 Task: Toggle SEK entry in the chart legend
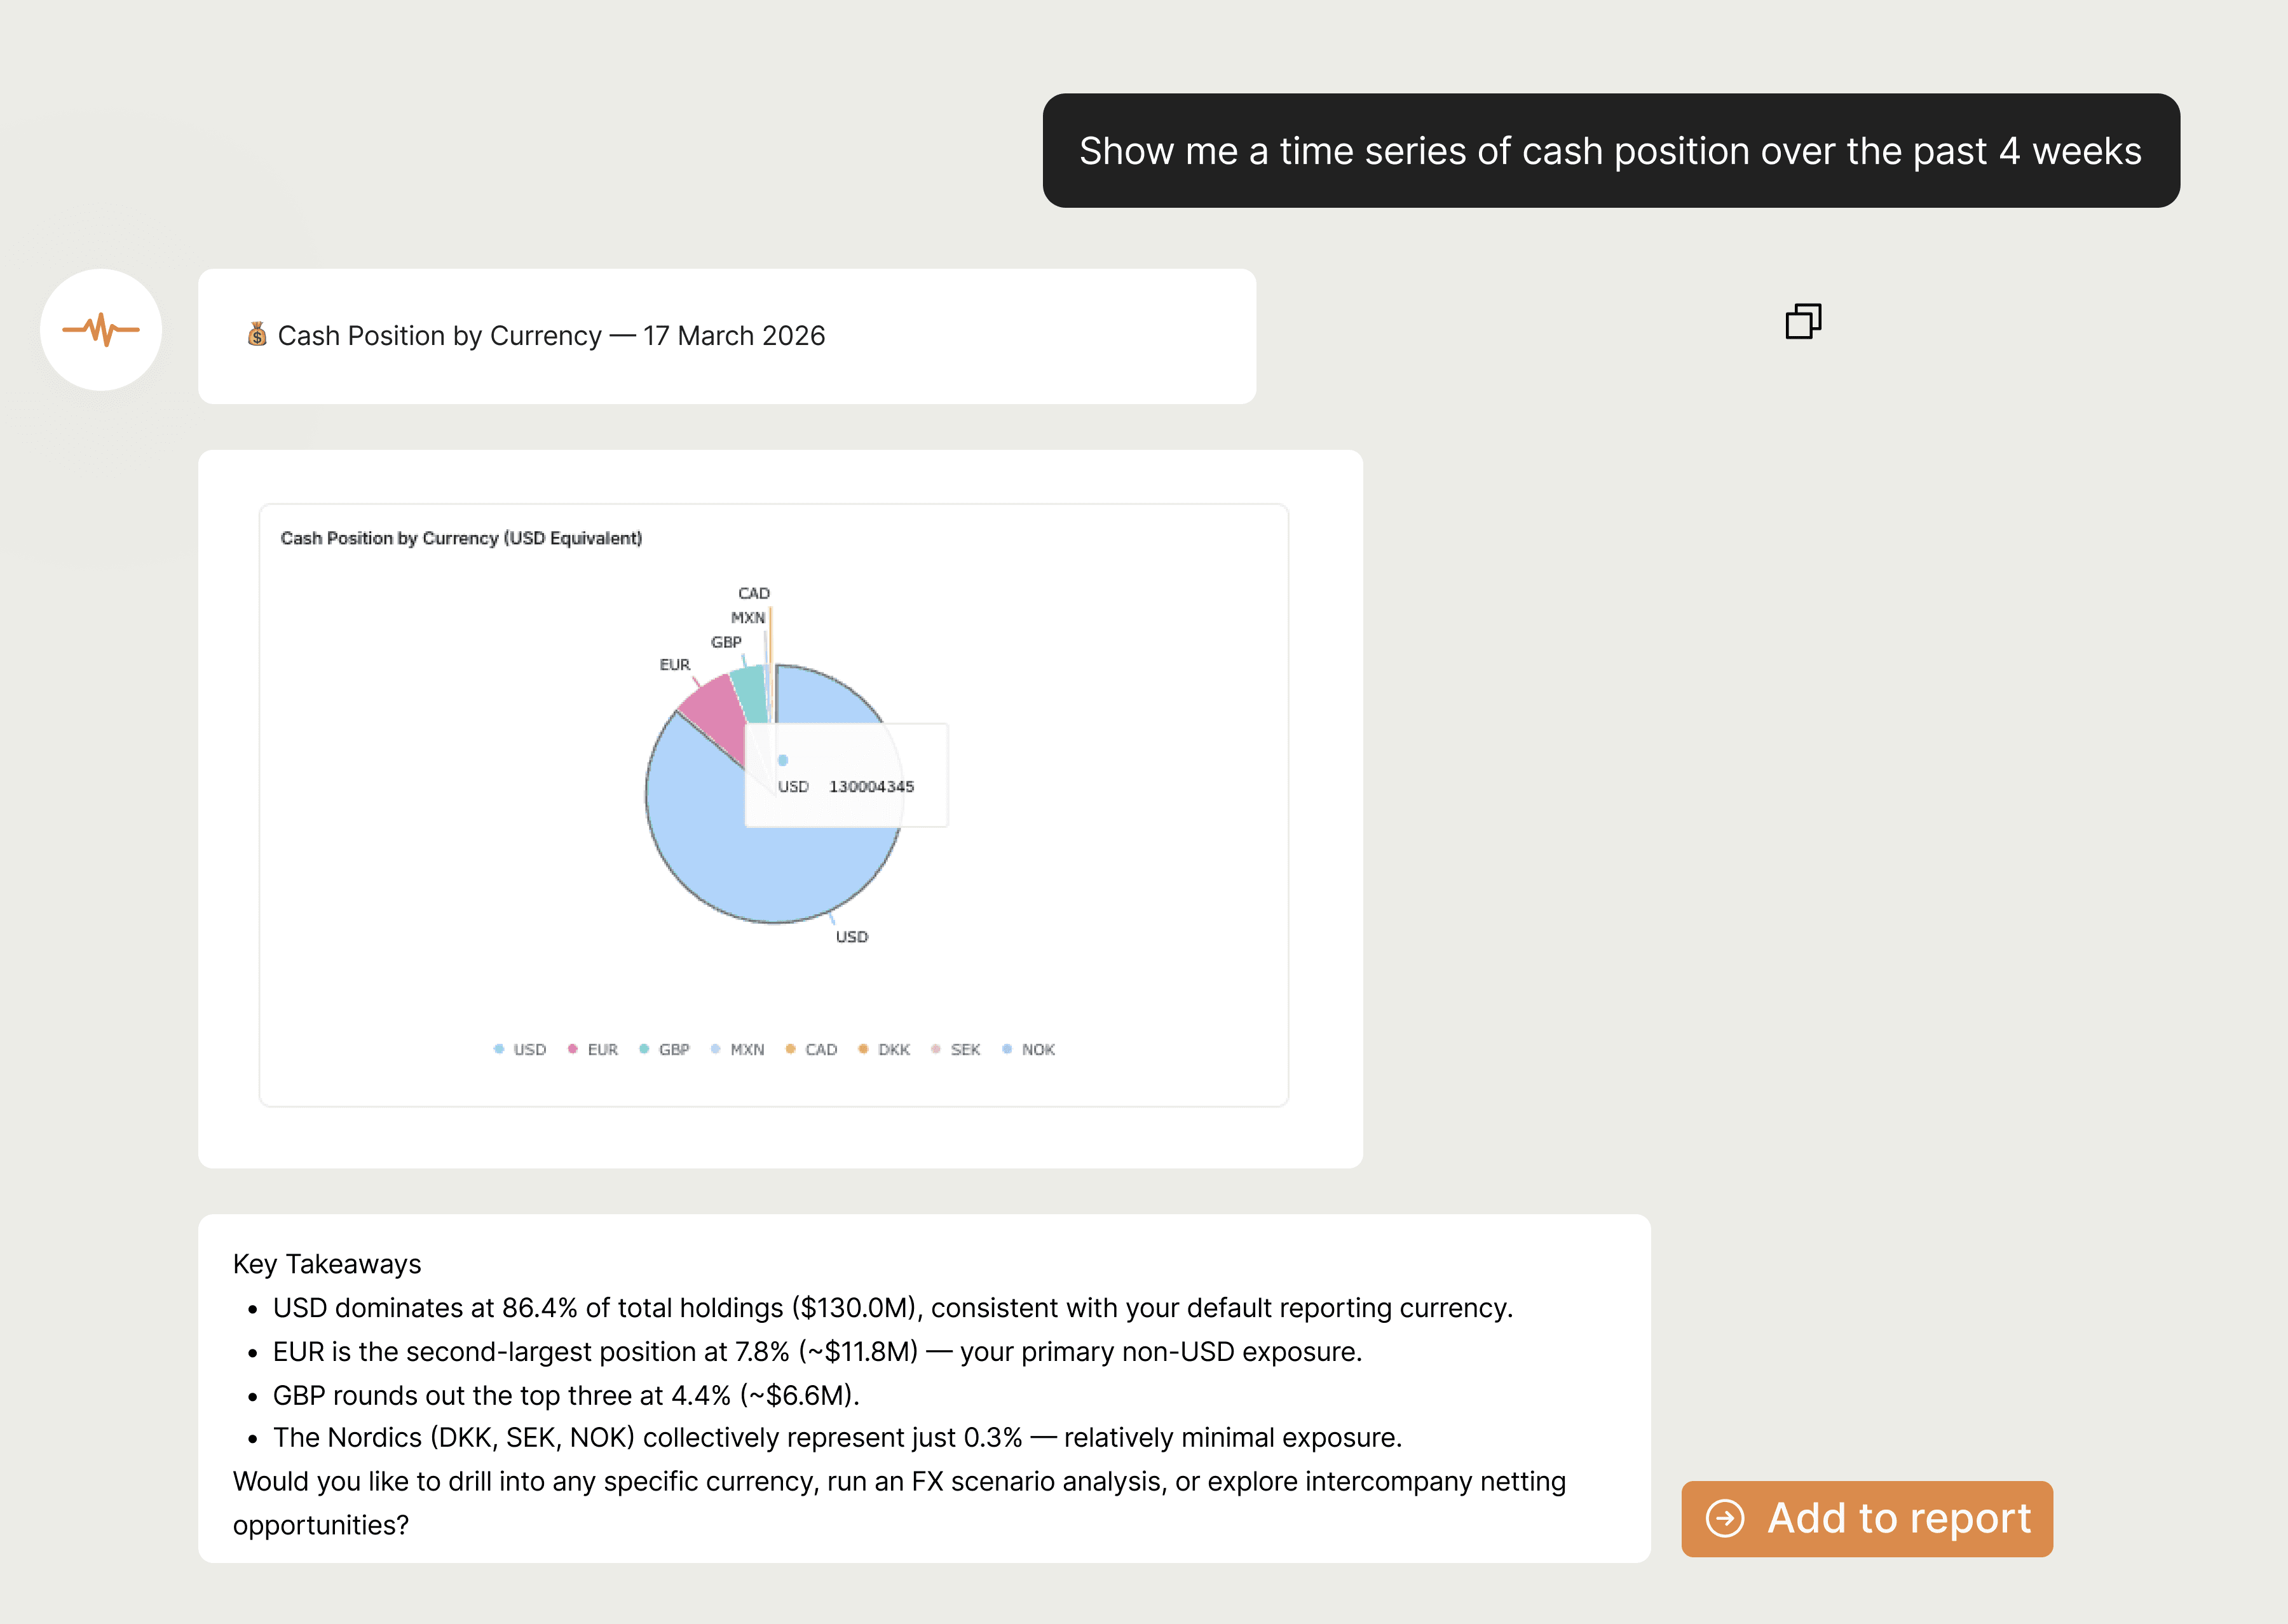click(x=956, y=1049)
